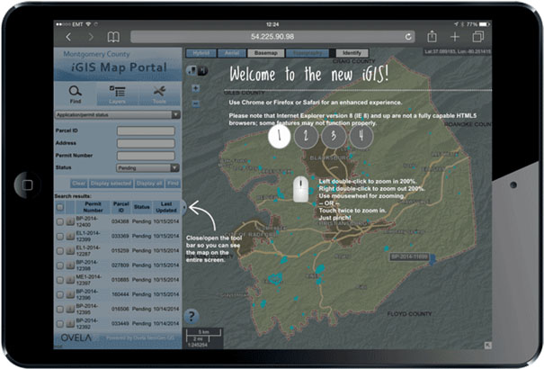Screen dimensions: 544x369
Task: Click the zoom-to icon for BP-2014-12396
Action: click(x=70, y=294)
